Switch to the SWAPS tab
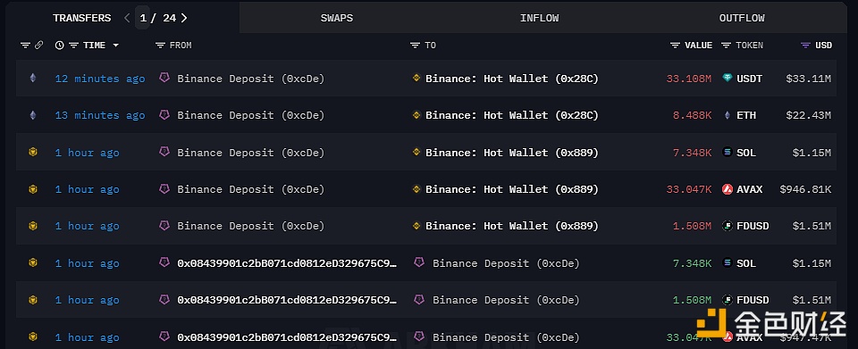The height and width of the screenshot is (349, 858). coord(337,18)
